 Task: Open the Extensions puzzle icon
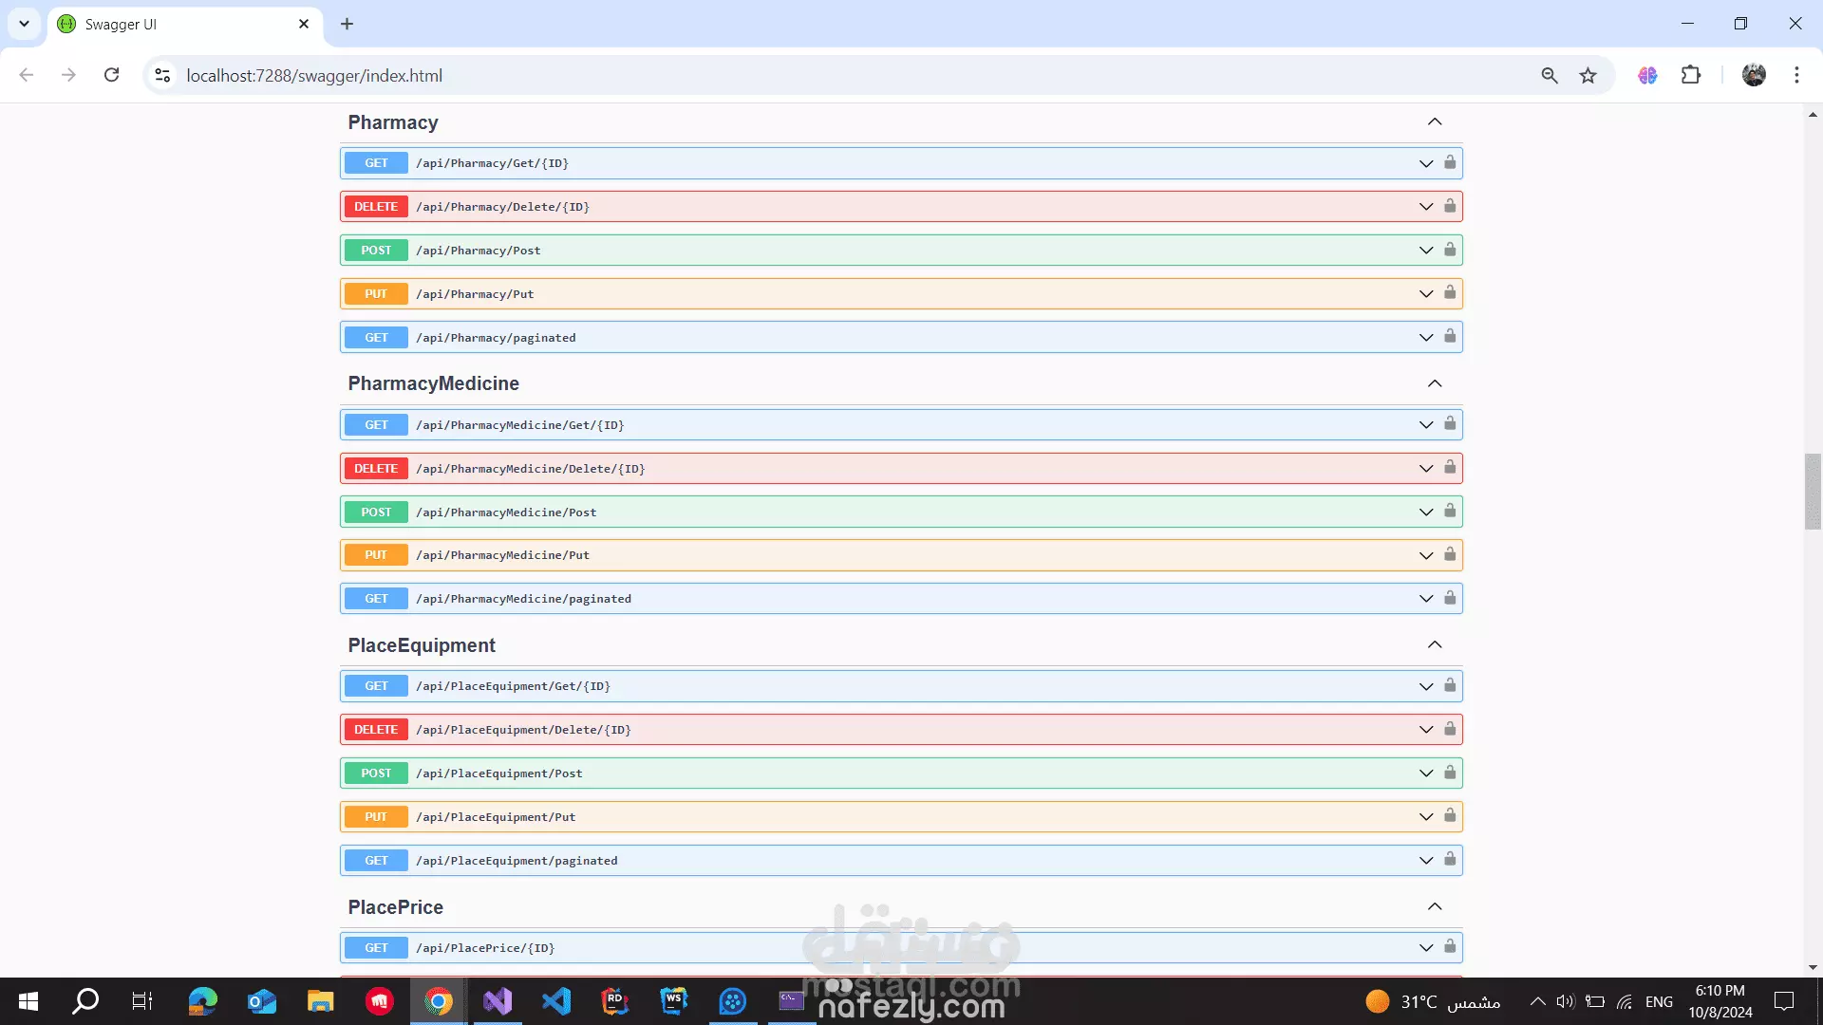click(x=1691, y=75)
